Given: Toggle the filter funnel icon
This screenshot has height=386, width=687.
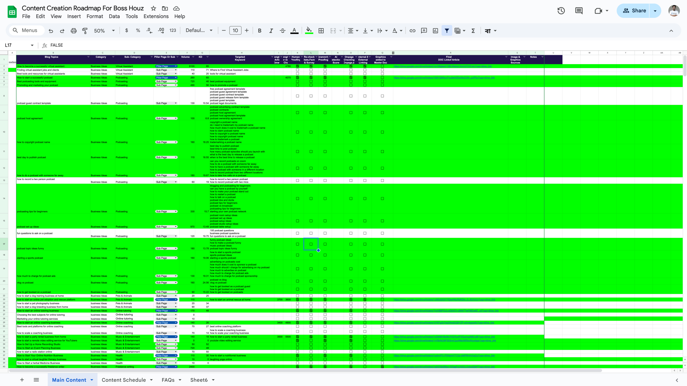Looking at the screenshot, I should [x=447, y=31].
